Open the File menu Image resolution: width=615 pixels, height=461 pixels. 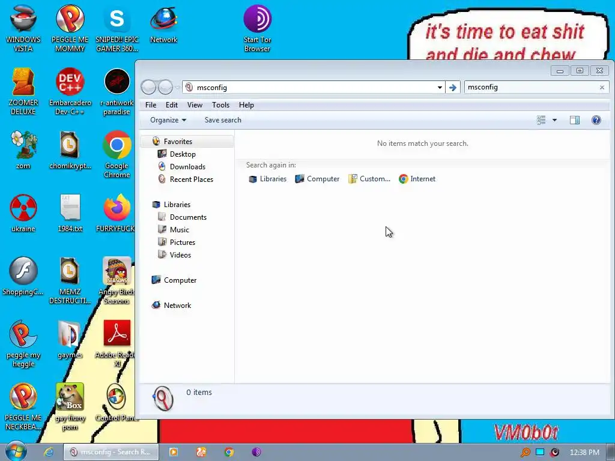151,105
